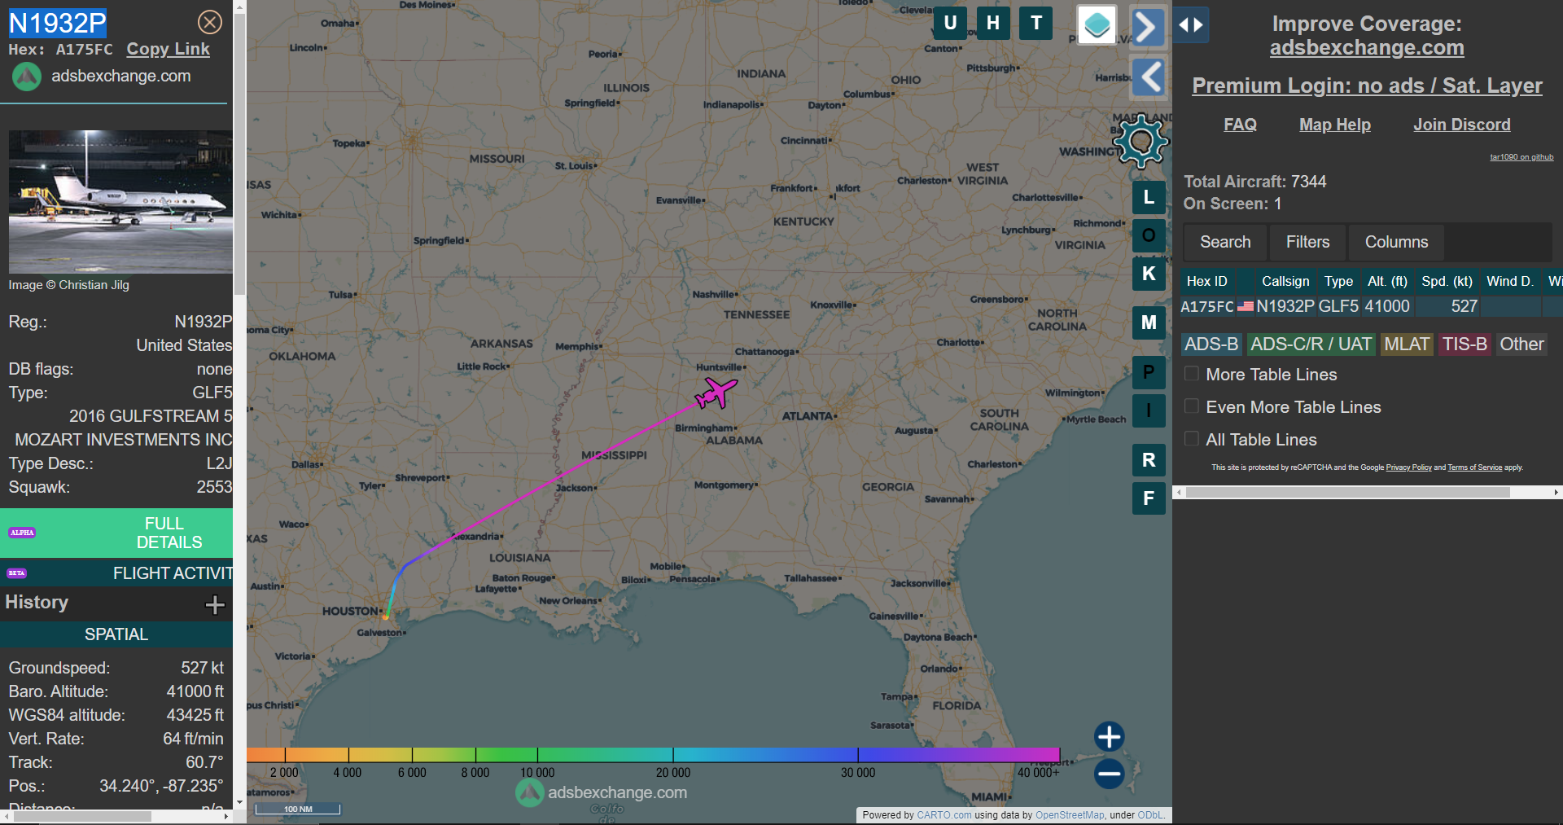1563x825 pixels.
Task: Sort by Alt. (ft) column header
Action: click(1387, 281)
